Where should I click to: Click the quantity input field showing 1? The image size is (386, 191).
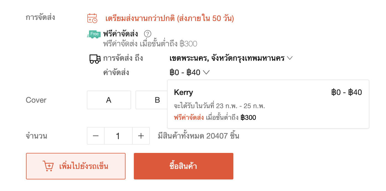tap(118, 136)
